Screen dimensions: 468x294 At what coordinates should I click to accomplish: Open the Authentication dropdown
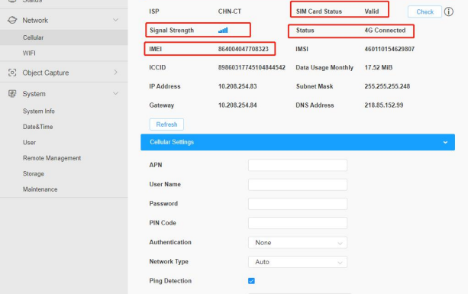click(x=298, y=243)
